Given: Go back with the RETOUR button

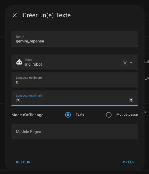Looking at the screenshot, I should 23,162.
